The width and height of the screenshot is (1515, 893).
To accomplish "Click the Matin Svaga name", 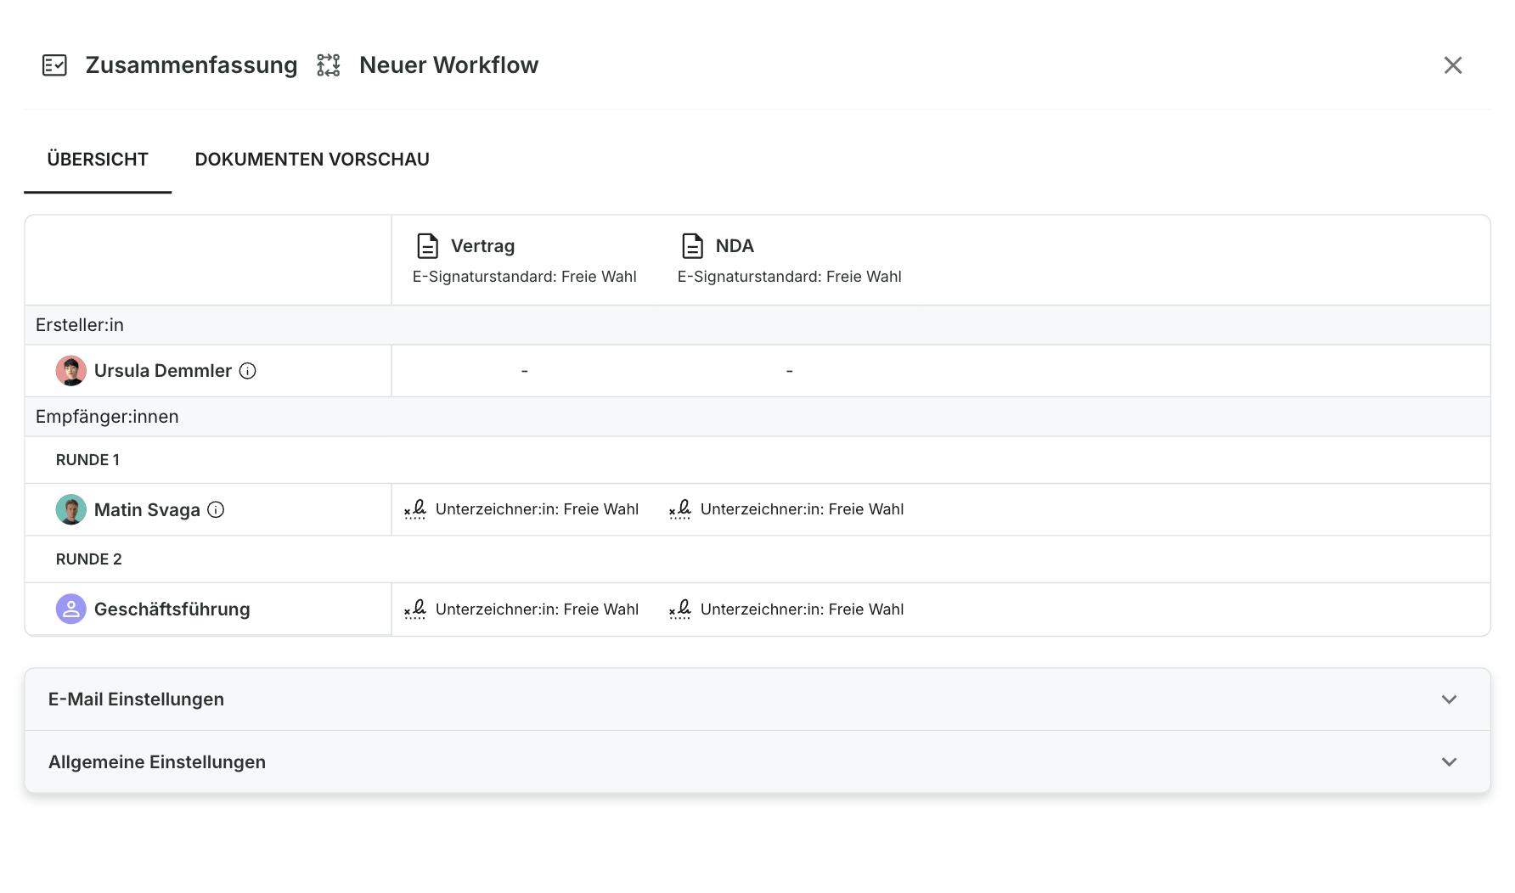I will pyautogui.click(x=147, y=510).
